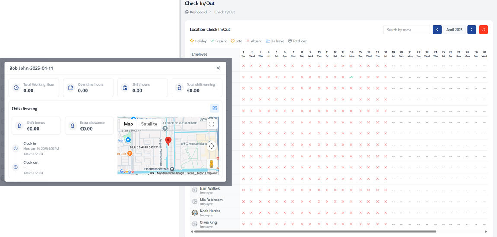Click Total Working Hour clock icon
497x237 pixels.
pyautogui.click(x=16, y=87)
